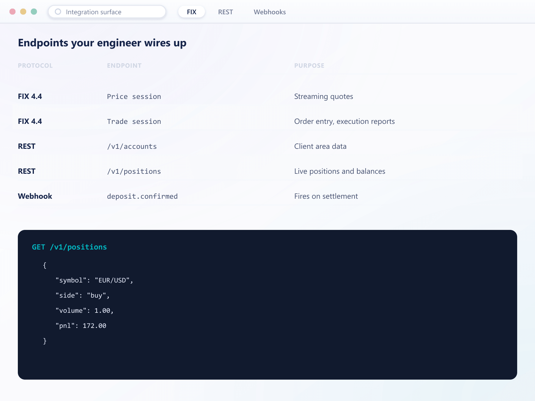Click Order entry, execution reports text
The height and width of the screenshot is (401, 535).
pyautogui.click(x=344, y=121)
